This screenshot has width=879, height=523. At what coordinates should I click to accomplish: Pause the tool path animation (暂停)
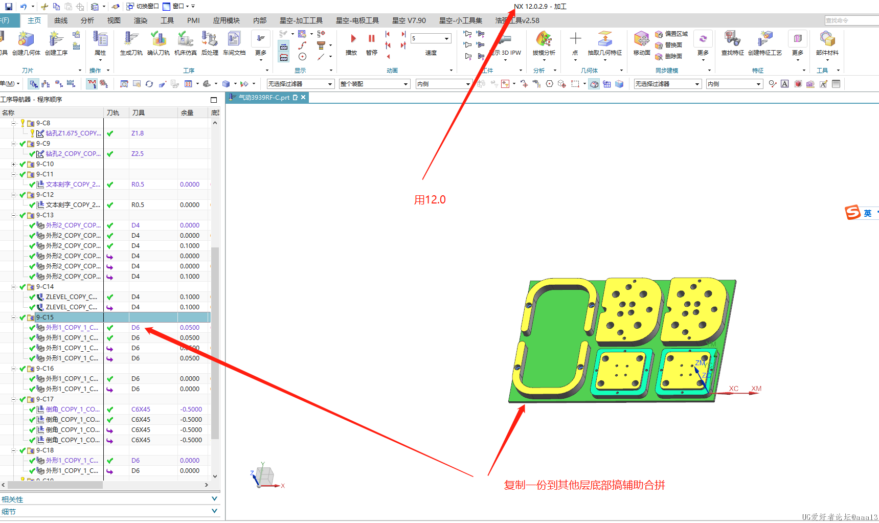click(x=372, y=43)
